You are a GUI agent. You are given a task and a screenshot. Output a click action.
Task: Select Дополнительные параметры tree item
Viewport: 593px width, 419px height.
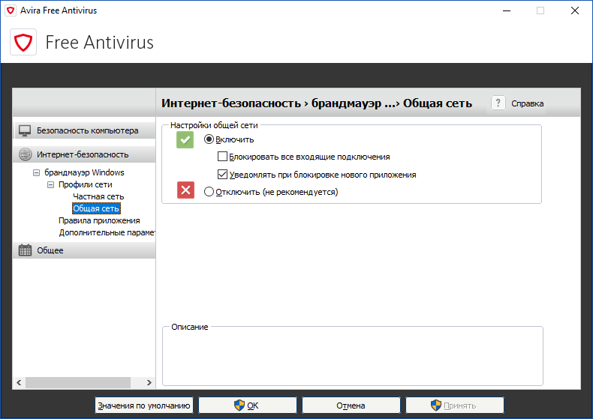coord(107,232)
